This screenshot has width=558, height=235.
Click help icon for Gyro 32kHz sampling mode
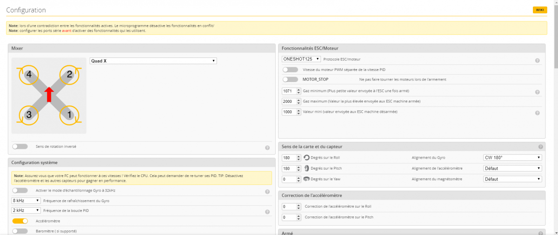click(x=267, y=191)
